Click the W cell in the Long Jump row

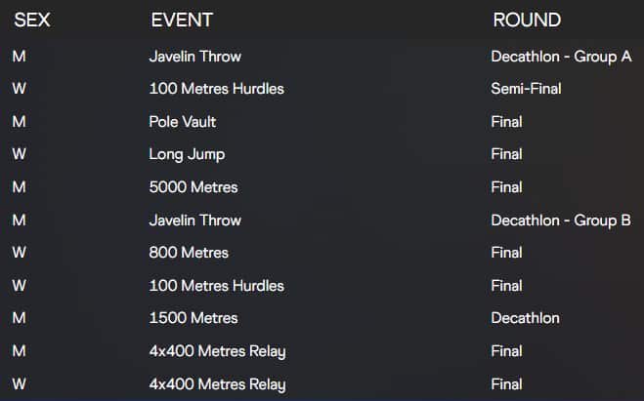click(20, 154)
